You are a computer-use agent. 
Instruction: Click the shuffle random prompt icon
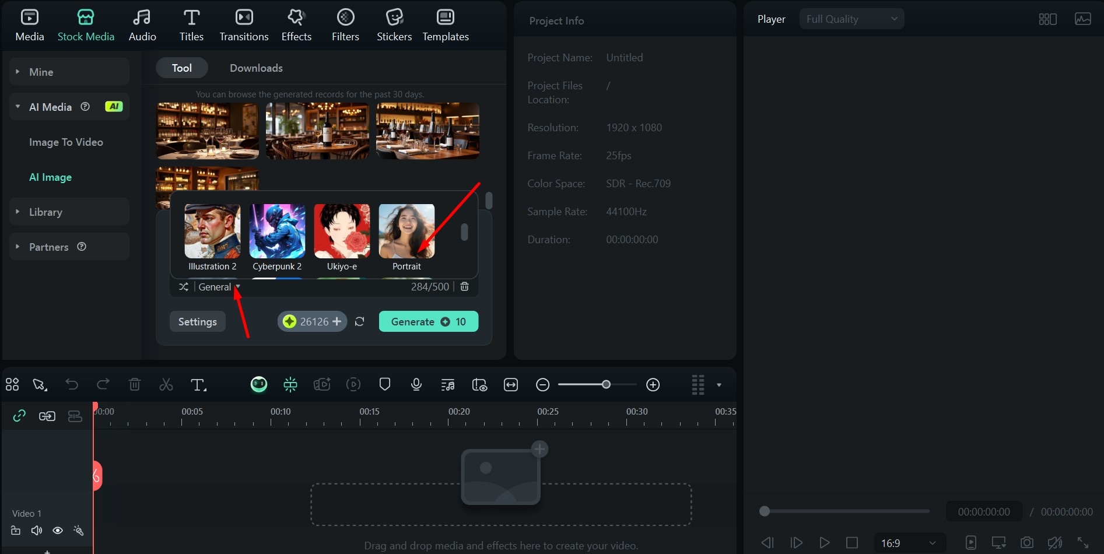pyautogui.click(x=183, y=287)
